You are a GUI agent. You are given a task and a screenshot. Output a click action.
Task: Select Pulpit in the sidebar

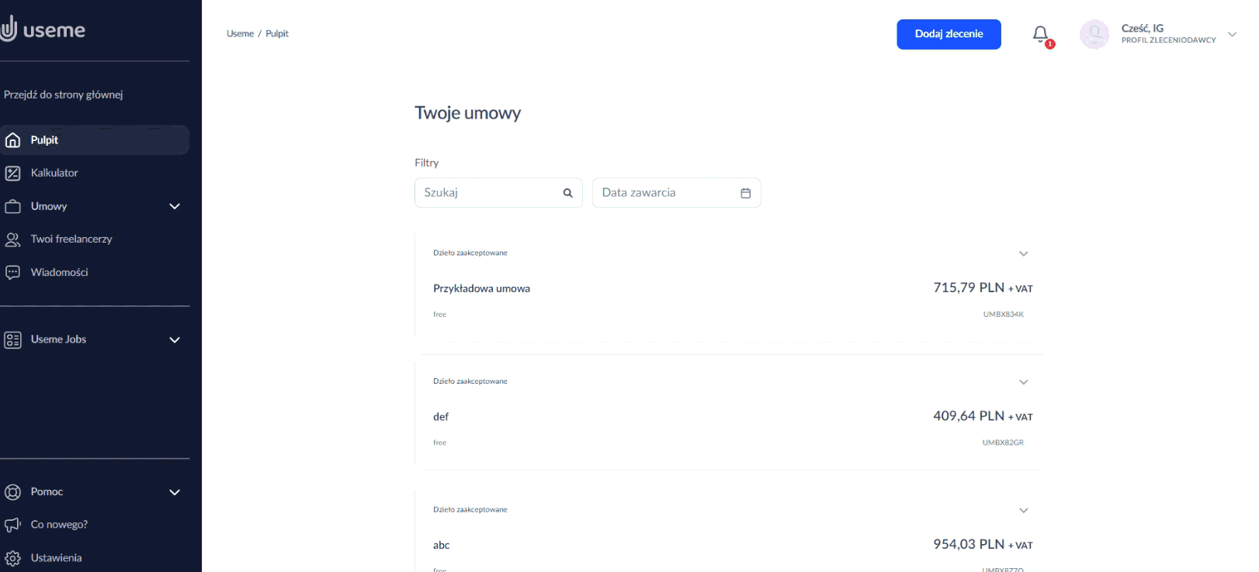[44, 140]
